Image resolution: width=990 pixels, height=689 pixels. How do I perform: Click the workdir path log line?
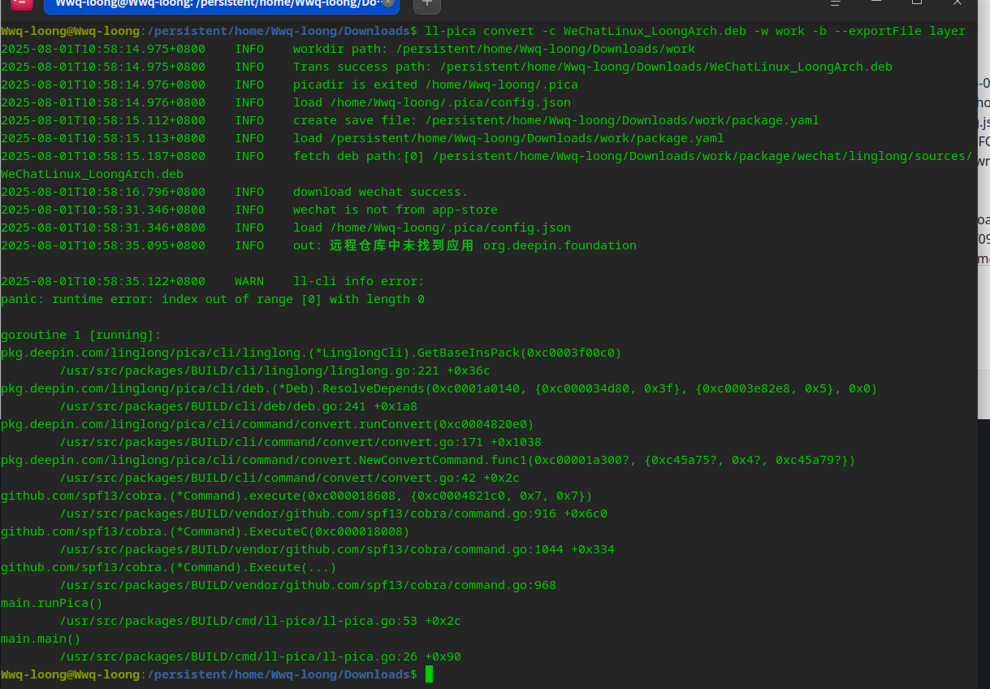click(348, 49)
